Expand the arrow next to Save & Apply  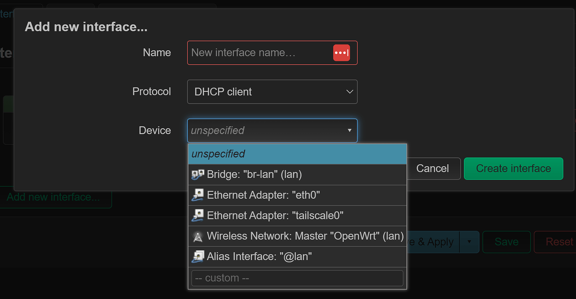click(x=469, y=242)
